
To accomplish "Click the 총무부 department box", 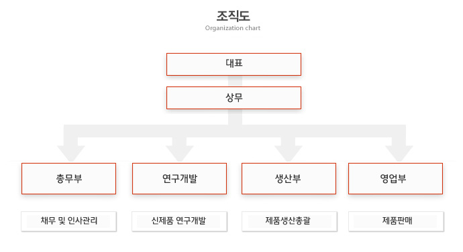I will (69, 178).
